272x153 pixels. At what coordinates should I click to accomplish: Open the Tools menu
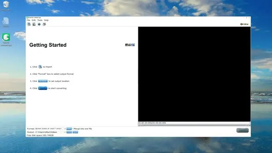pyautogui.click(x=40, y=20)
